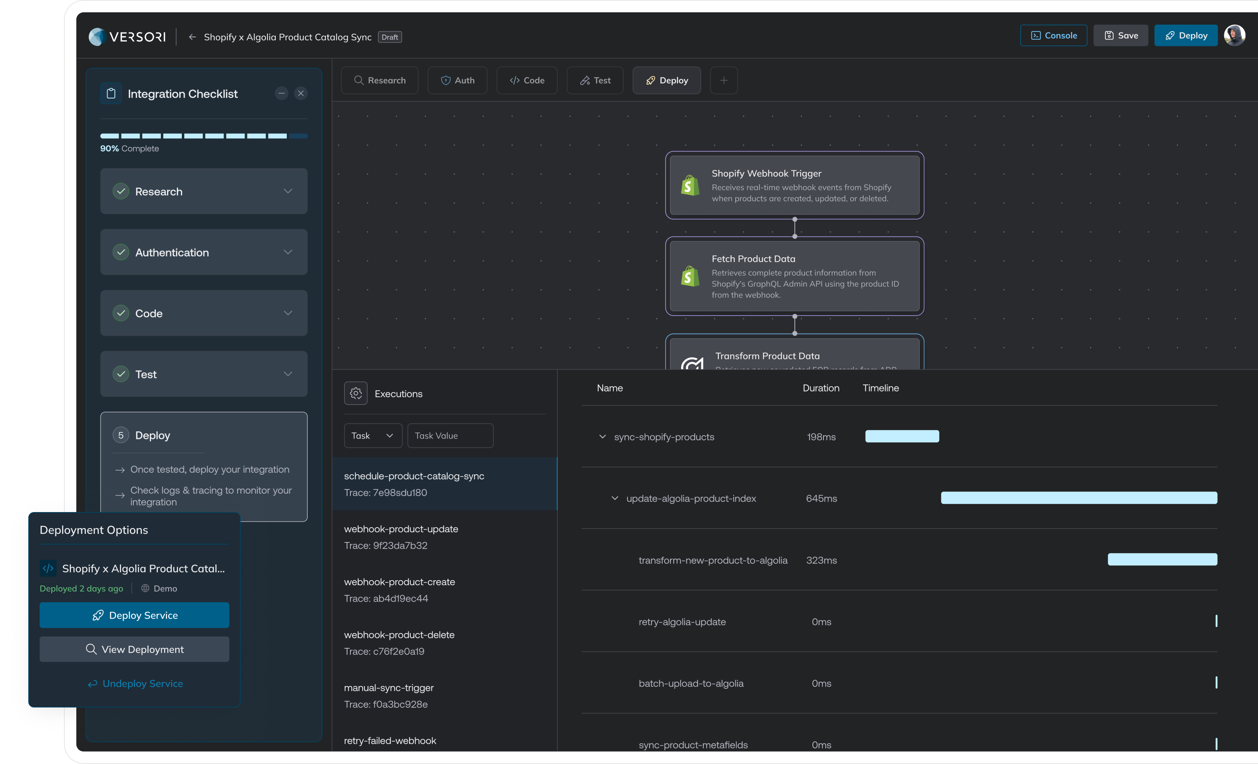The height and width of the screenshot is (764, 1258).
Task: Click the Deployed 2 days ago status
Action: click(81, 588)
